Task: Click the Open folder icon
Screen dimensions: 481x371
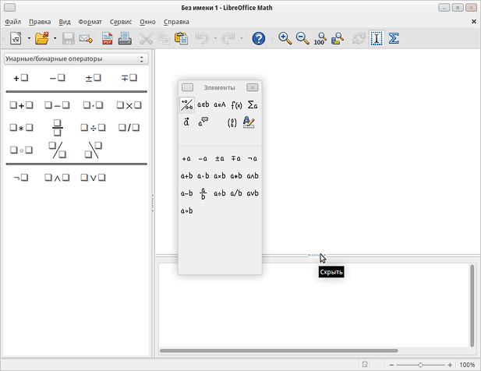Action: coord(42,39)
